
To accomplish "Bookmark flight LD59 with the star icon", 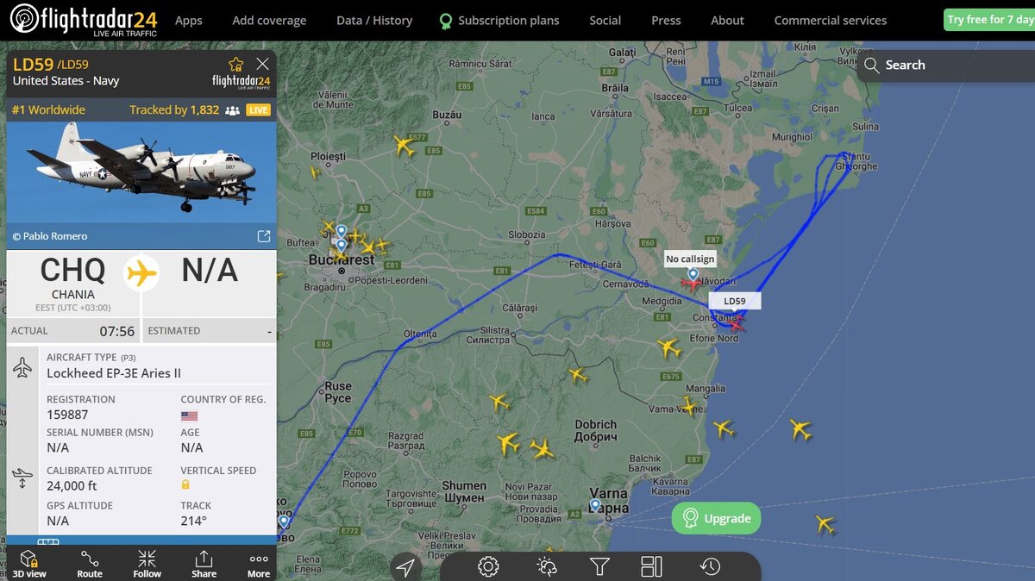I will tap(235, 64).
